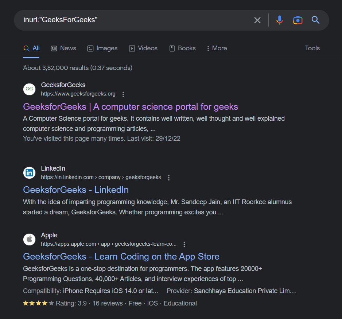Start voice search with the microphone icon
This screenshot has height=319, width=342.
point(280,20)
